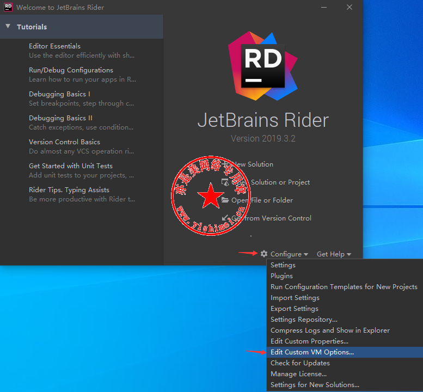Viewport: 423px width, 392px height.
Task: Open the Get Help dropdown
Action: click(x=334, y=254)
